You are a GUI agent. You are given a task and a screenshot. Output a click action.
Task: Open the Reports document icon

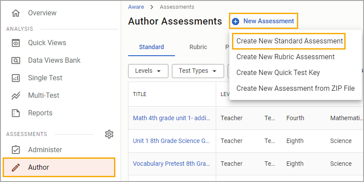click(16, 113)
